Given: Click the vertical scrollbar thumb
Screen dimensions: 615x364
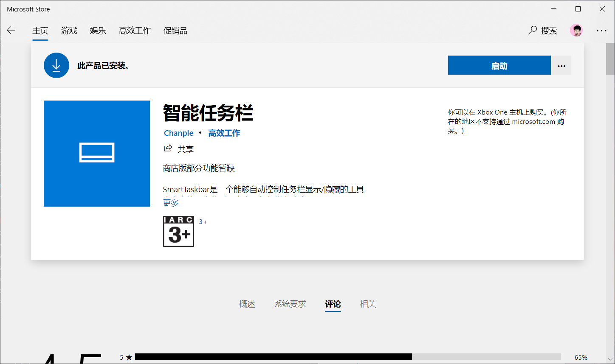Looking at the screenshot, I should click(x=610, y=58).
